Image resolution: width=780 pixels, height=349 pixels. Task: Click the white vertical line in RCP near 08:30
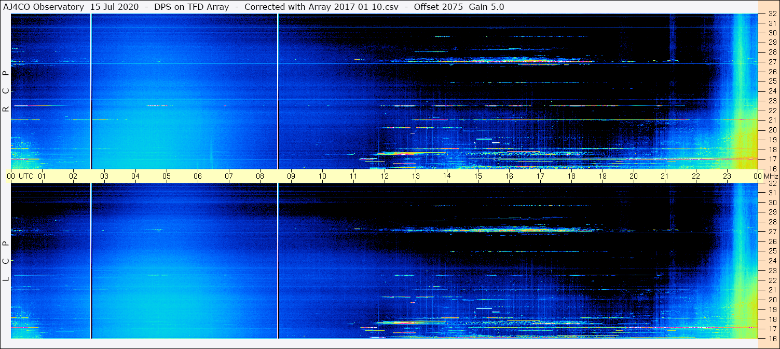pyautogui.click(x=278, y=91)
